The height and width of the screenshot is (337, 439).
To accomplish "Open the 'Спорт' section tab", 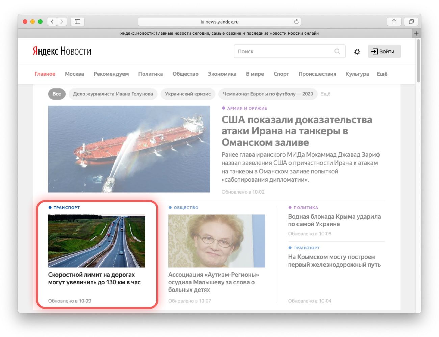I will click(281, 74).
